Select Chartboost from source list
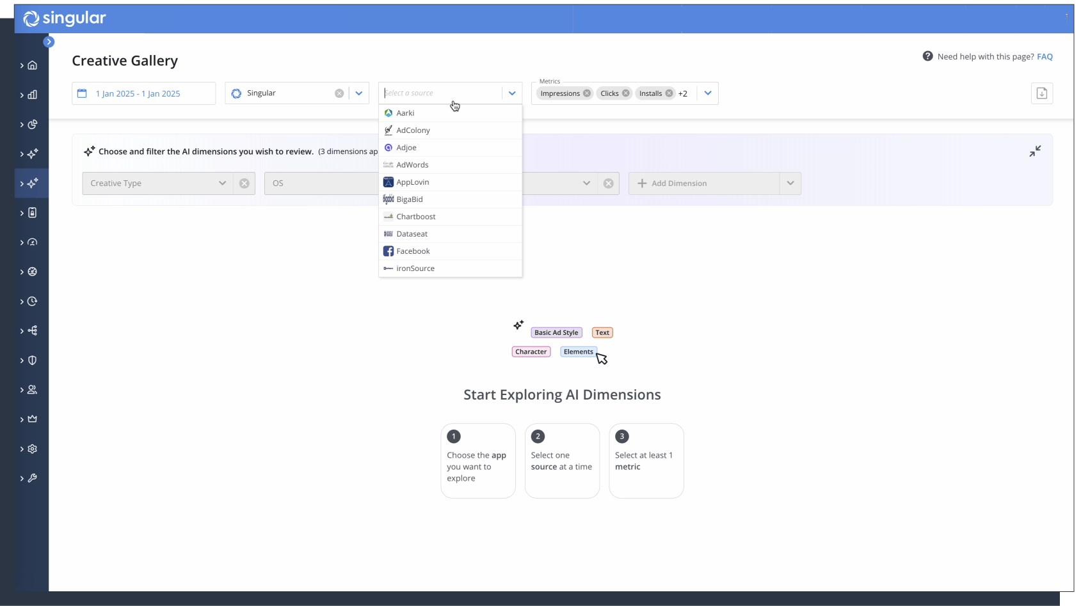Image resolution: width=1081 pixels, height=606 pixels. (x=451, y=217)
